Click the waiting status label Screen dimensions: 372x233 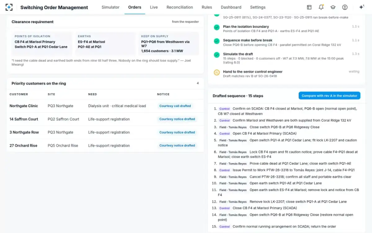(x=354, y=71)
